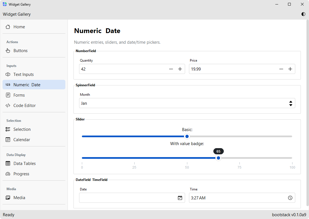Click the 'Basic:' slider label

pos(187,130)
